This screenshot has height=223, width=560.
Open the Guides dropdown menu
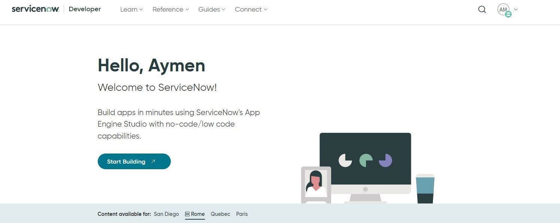(x=212, y=9)
